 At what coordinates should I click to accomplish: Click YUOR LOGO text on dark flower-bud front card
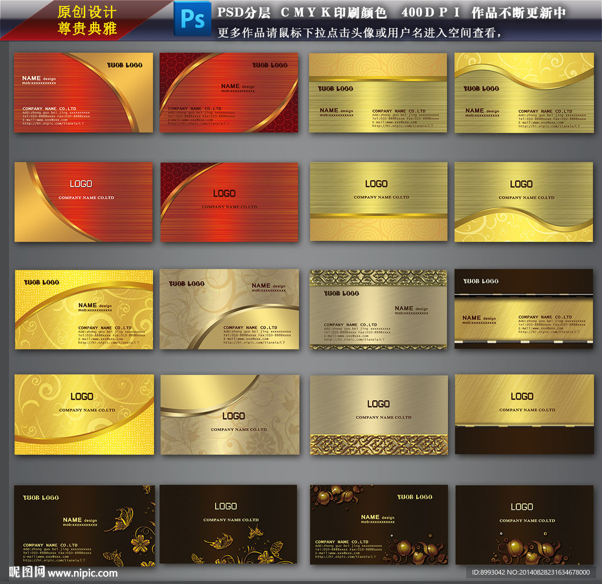pyautogui.click(x=414, y=497)
